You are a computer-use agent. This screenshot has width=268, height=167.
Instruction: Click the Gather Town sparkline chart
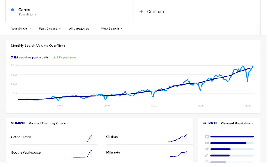tap(82, 138)
